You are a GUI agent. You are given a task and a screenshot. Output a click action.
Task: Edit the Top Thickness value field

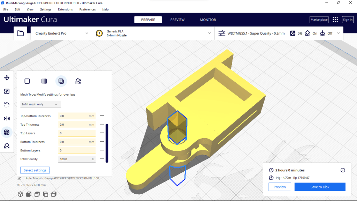(x=77, y=125)
